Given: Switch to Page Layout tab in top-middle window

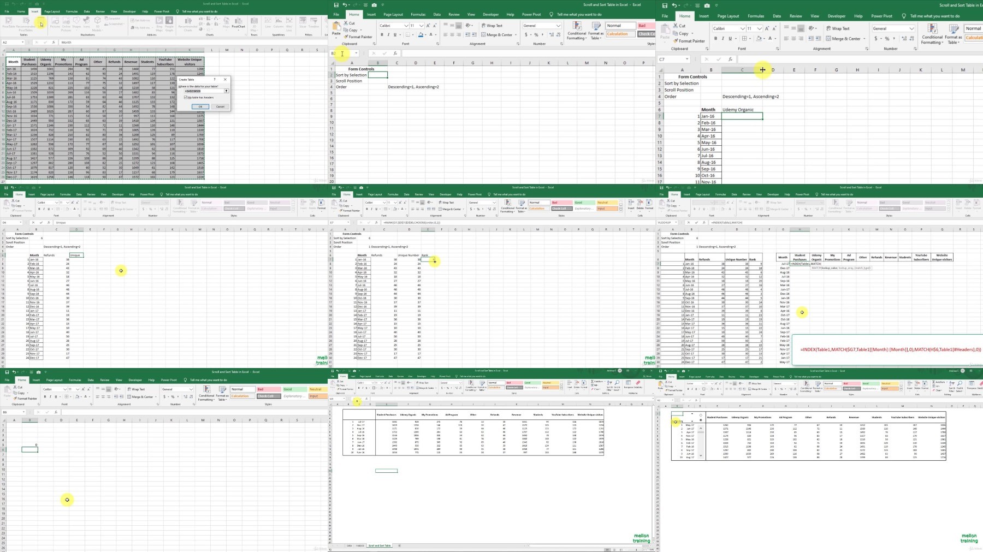Looking at the screenshot, I should click(x=393, y=14).
